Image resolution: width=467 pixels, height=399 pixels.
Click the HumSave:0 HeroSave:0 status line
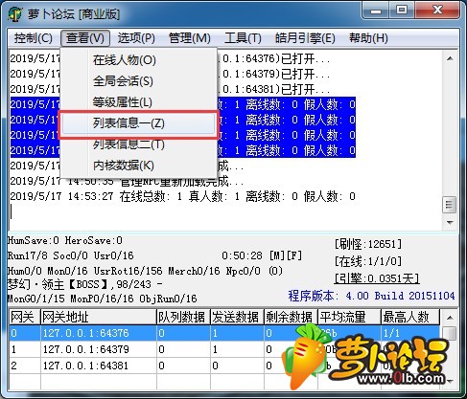click(65, 240)
